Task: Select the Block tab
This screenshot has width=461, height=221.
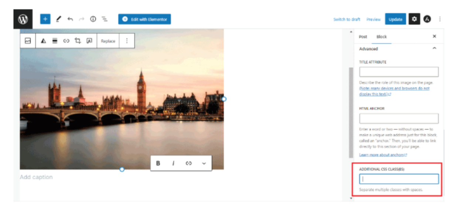Action: tap(382, 37)
